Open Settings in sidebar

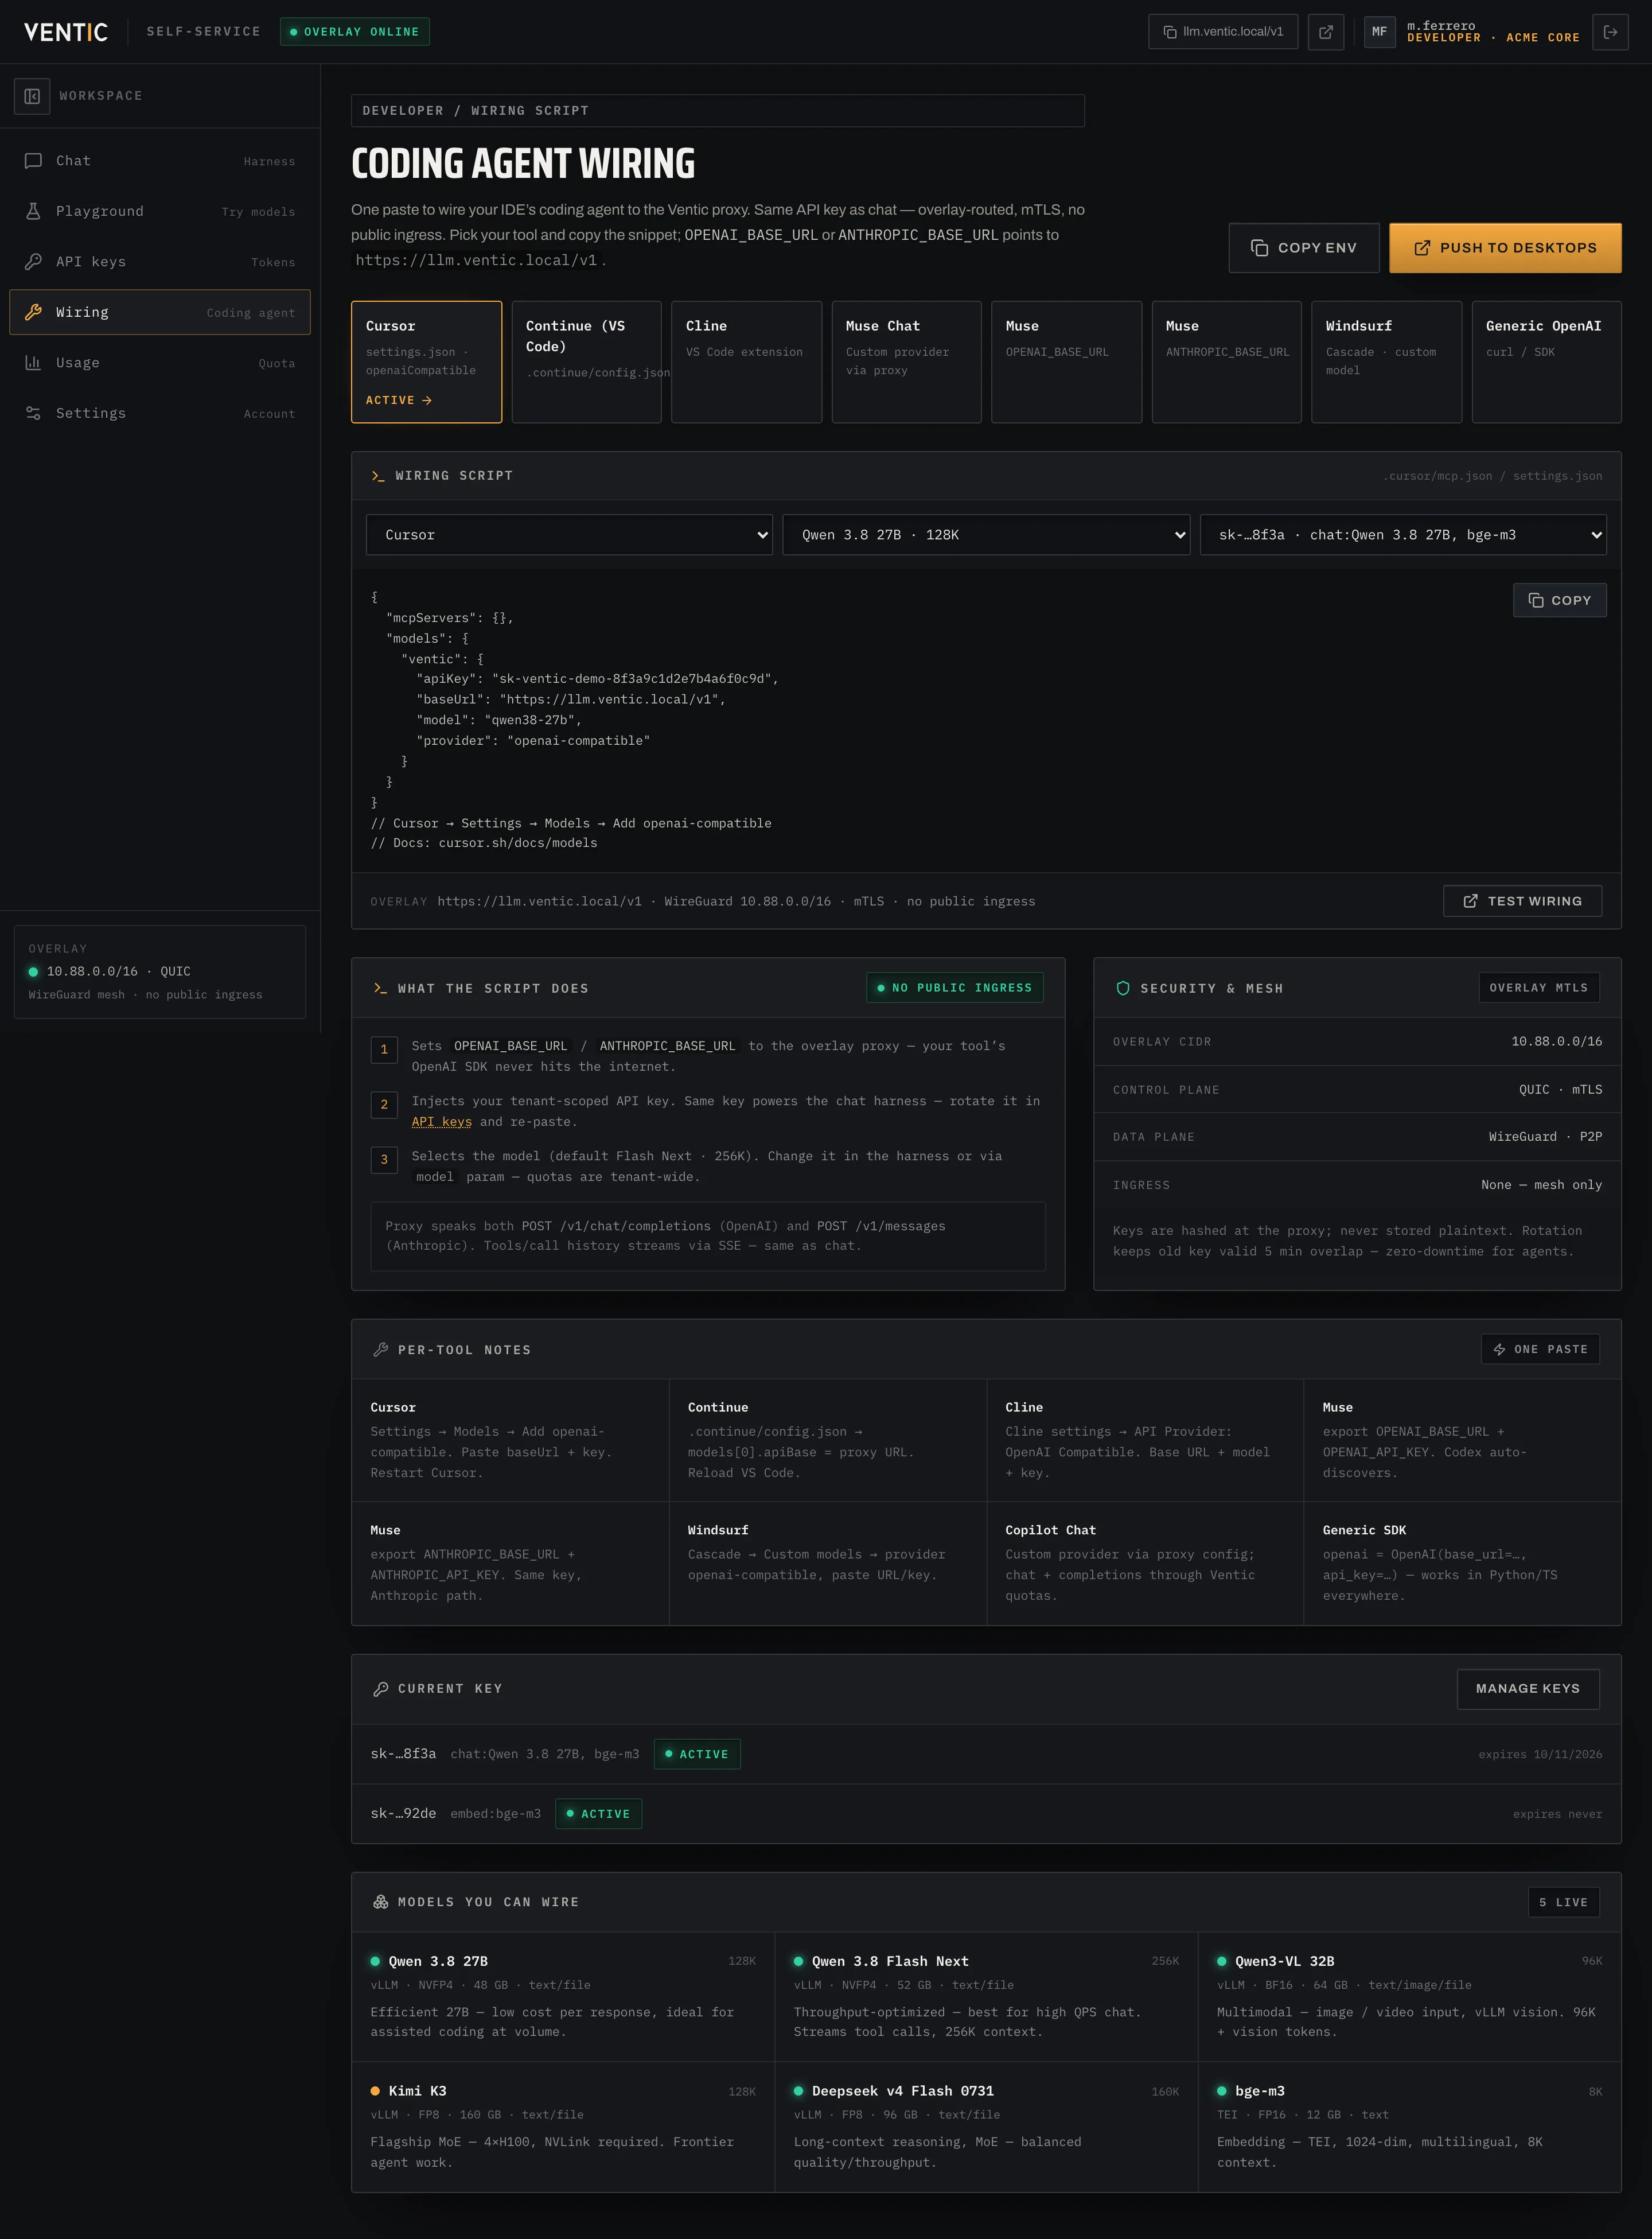pos(160,413)
